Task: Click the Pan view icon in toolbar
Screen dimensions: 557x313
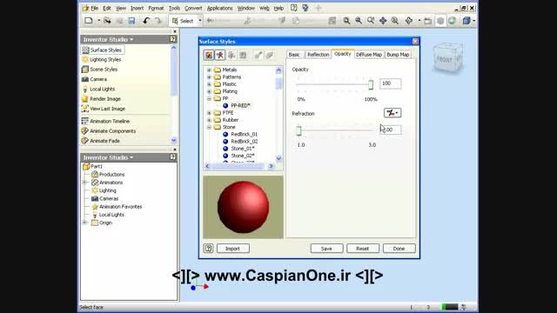Action: [x=383, y=21]
